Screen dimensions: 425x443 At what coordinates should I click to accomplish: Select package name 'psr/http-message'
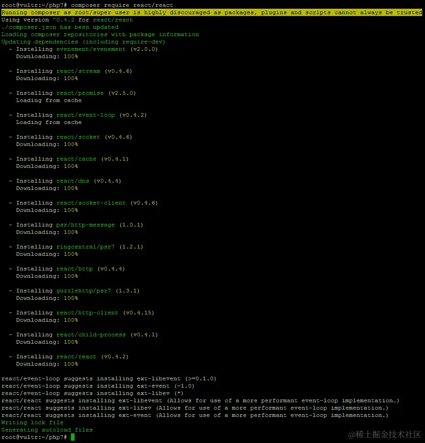point(86,225)
